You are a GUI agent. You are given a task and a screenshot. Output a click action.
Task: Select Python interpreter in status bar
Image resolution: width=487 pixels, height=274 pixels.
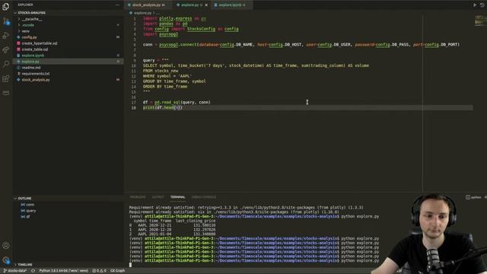tap(63, 271)
